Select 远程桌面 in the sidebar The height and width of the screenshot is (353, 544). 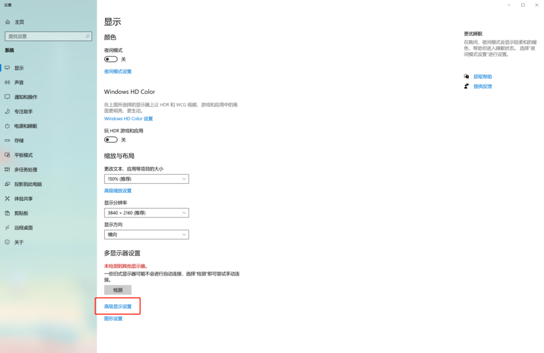coord(24,228)
